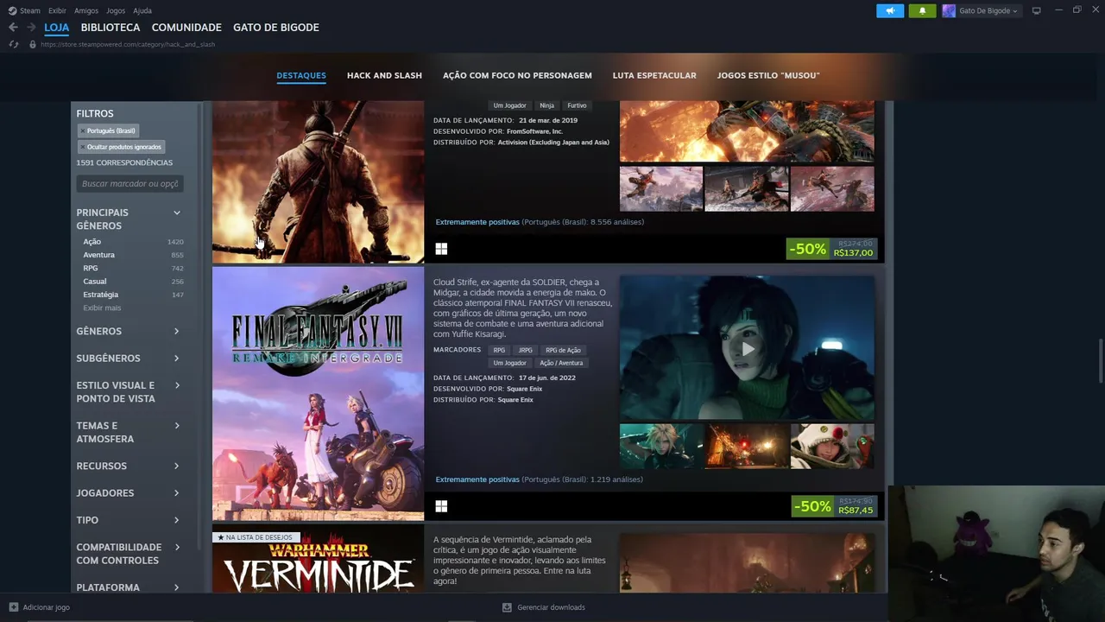Open the FromSoftware, Inc. developer link
Screen dimensions: 1105x622
click(534, 131)
